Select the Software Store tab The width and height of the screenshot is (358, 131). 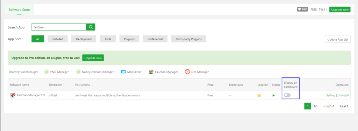tap(19, 10)
